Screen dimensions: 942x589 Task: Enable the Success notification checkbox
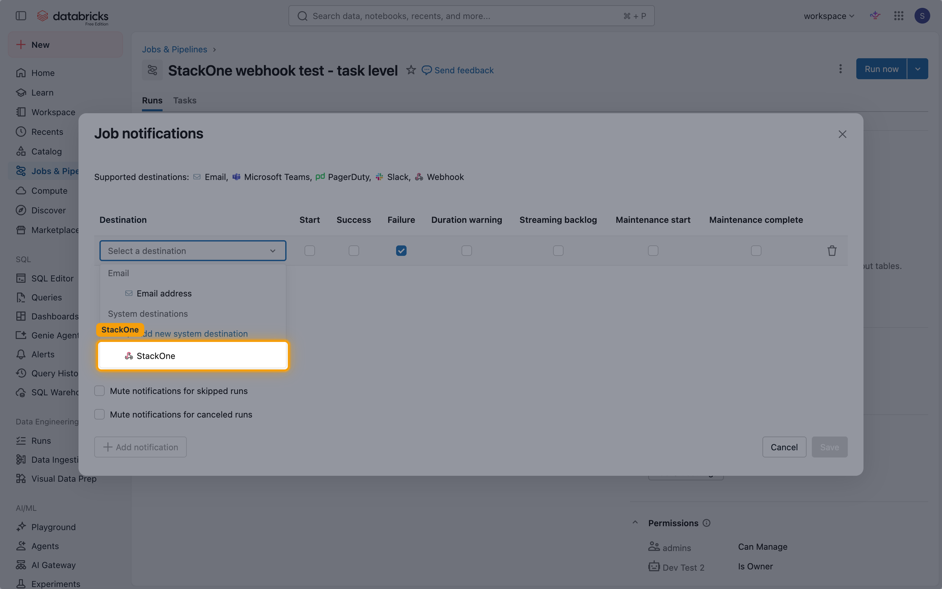tap(354, 250)
